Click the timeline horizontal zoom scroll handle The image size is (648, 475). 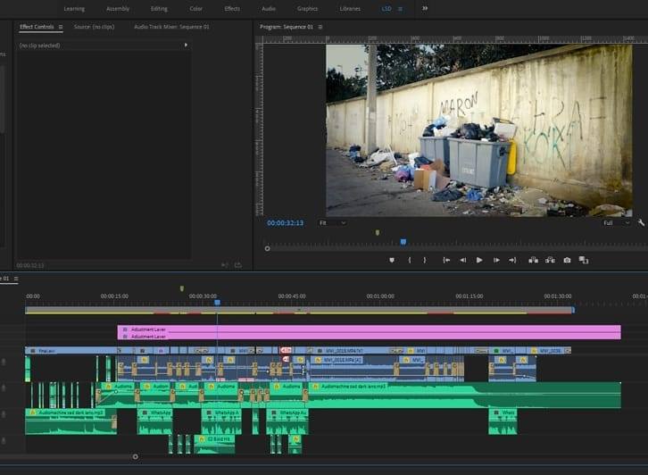click(x=136, y=457)
